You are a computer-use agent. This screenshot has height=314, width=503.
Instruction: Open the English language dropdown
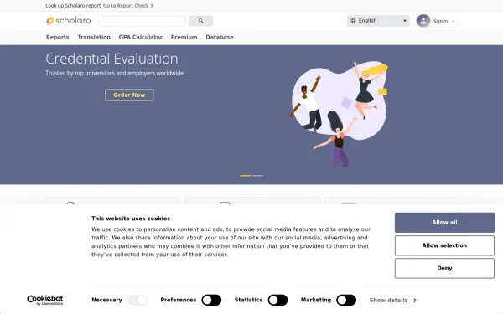click(x=378, y=21)
